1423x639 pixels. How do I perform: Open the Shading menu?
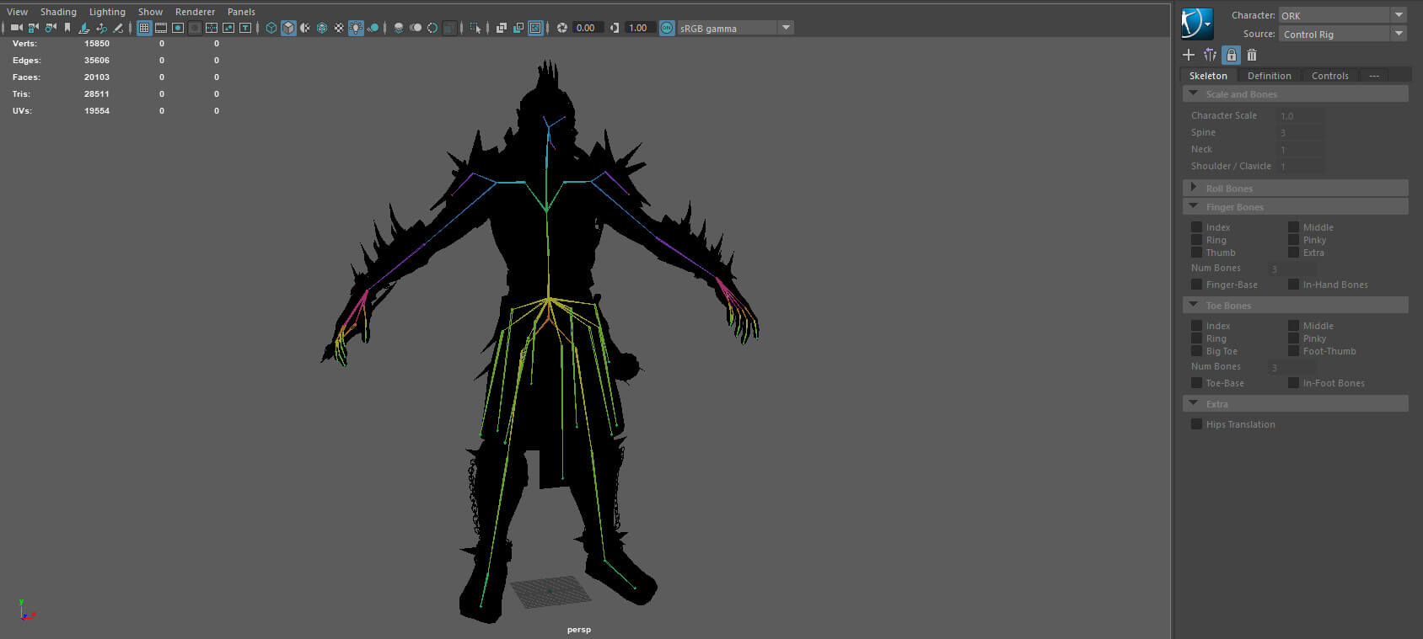(58, 12)
